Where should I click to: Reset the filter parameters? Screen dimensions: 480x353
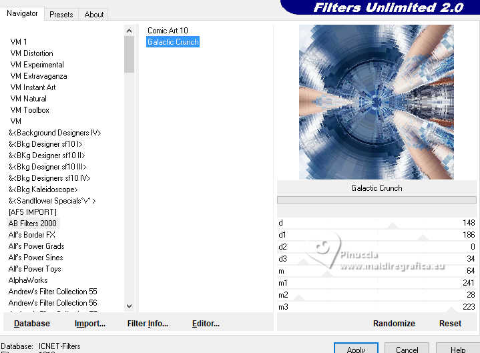[x=450, y=324]
